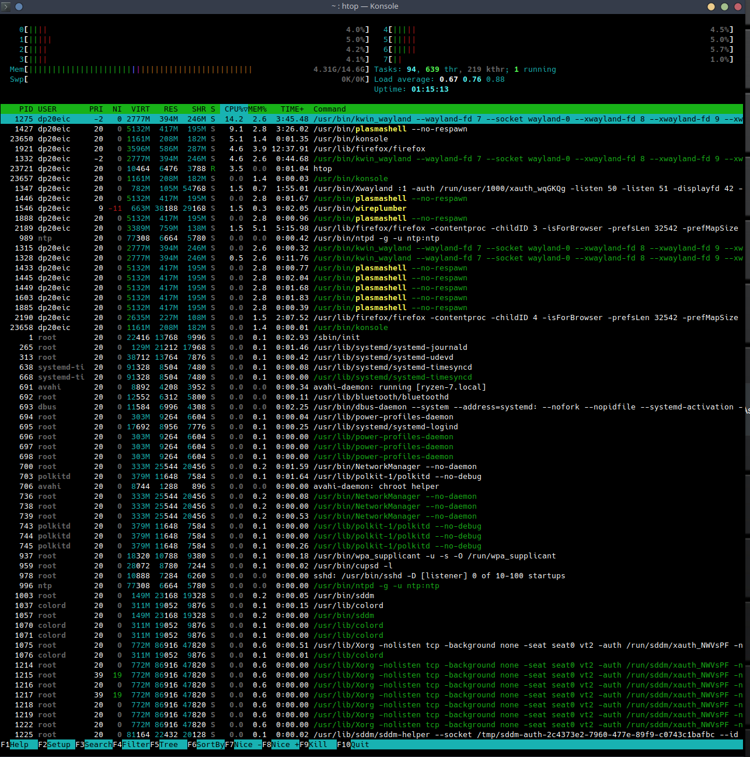Click the CPU 4 usage meter
Screen dimensions: 750x757
pyautogui.click(x=559, y=30)
